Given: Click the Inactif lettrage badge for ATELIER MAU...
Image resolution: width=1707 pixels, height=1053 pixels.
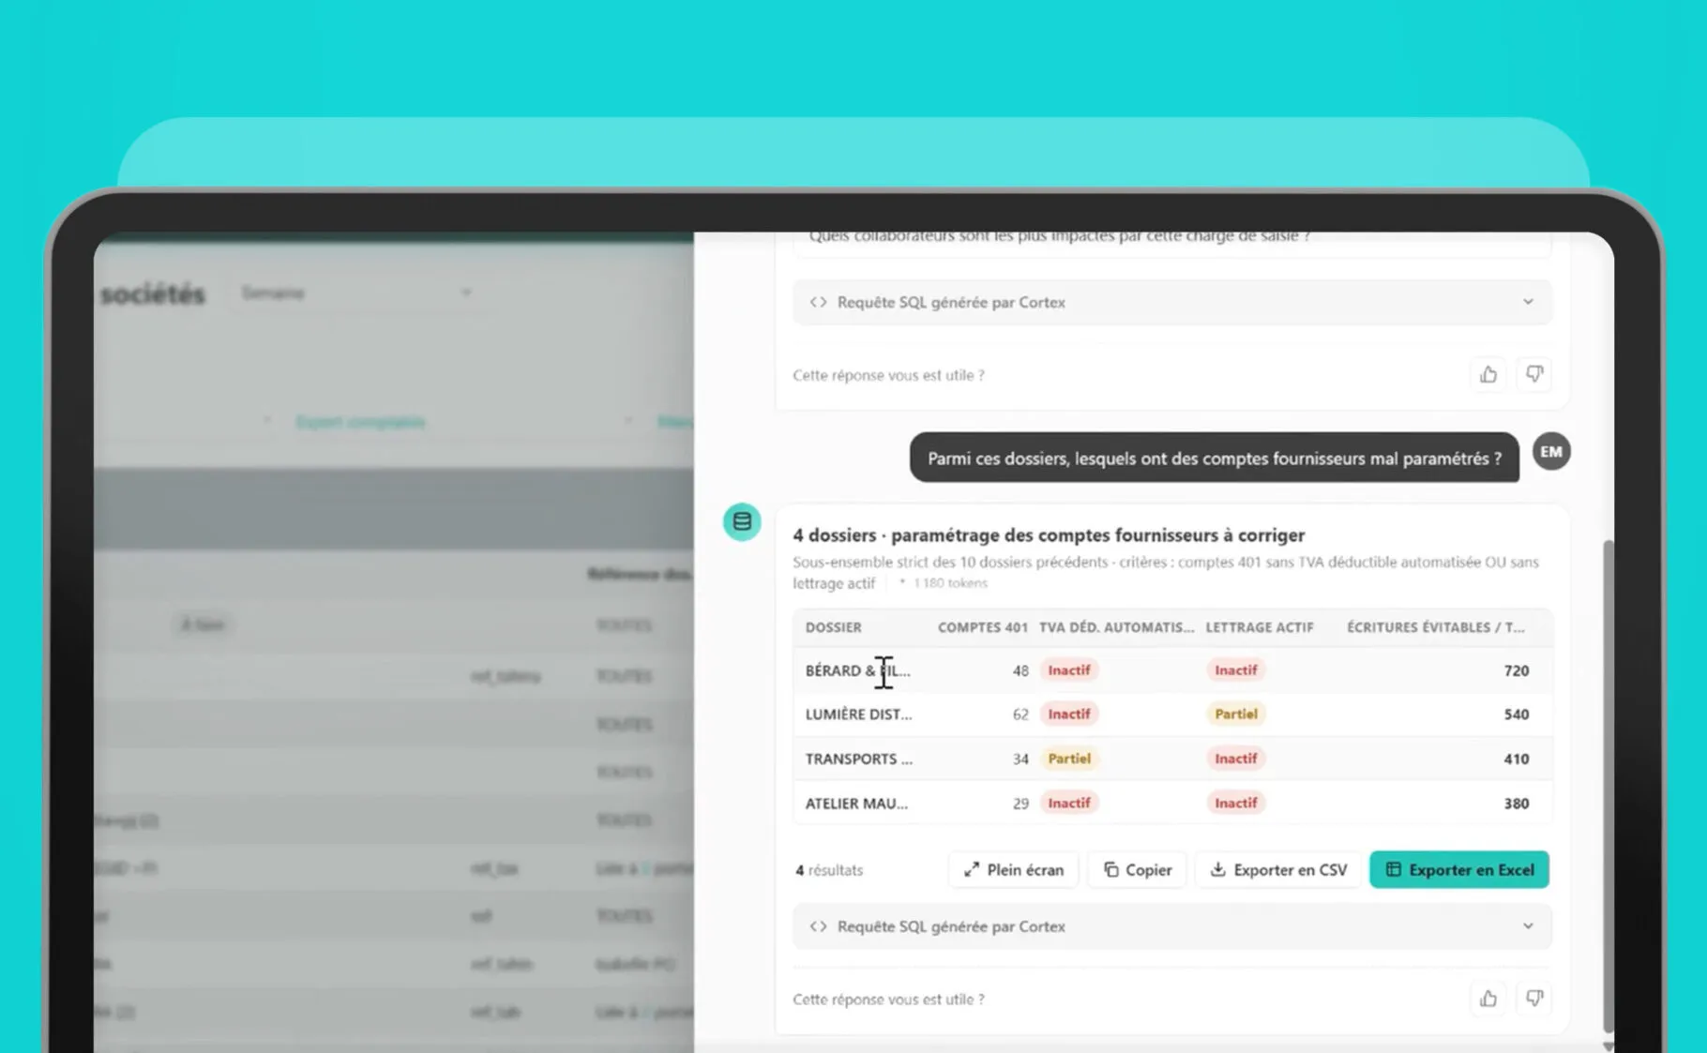Looking at the screenshot, I should coord(1236,803).
